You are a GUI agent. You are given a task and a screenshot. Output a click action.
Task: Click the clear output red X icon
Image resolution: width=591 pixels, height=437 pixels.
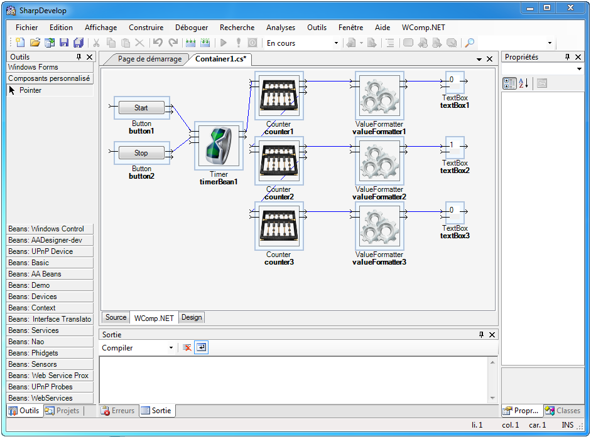tap(187, 347)
